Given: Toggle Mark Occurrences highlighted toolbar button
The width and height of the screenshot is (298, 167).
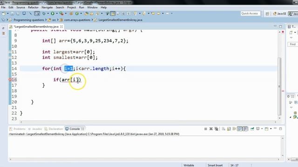Looking at the screenshot, I should pyautogui.click(x=113, y=13).
